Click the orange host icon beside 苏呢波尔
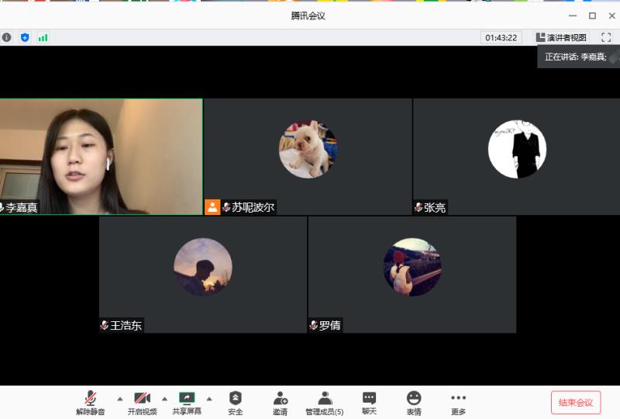The width and height of the screenshot is (620, 419). 212,207
